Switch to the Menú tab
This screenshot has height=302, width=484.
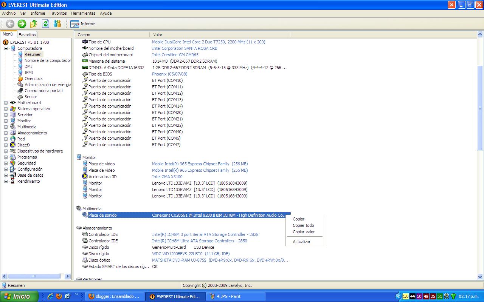point(8,34)
